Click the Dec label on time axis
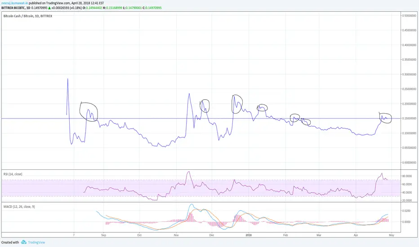Image resolution: width=419 pixels, height=247 pixels. tap(212, 235)
